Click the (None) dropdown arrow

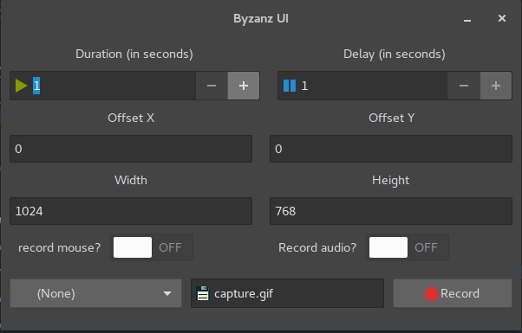[x=167, y=293]
